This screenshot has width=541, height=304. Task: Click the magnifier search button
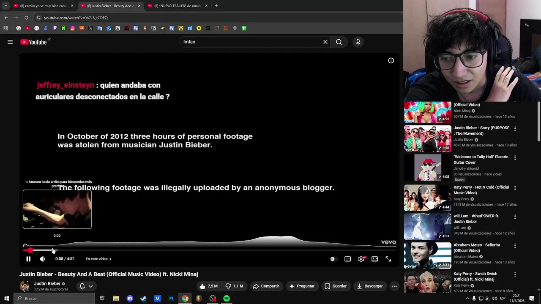(339, 42)
